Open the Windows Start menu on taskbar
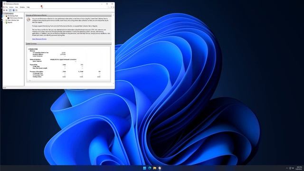The image size is (304, 171). (x=144, y=168)
